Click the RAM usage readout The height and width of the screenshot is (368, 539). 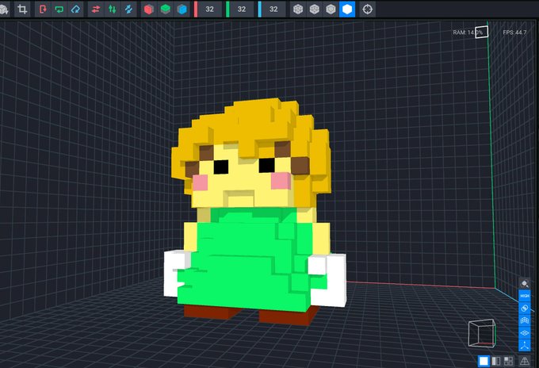click(x=468, y=33)
